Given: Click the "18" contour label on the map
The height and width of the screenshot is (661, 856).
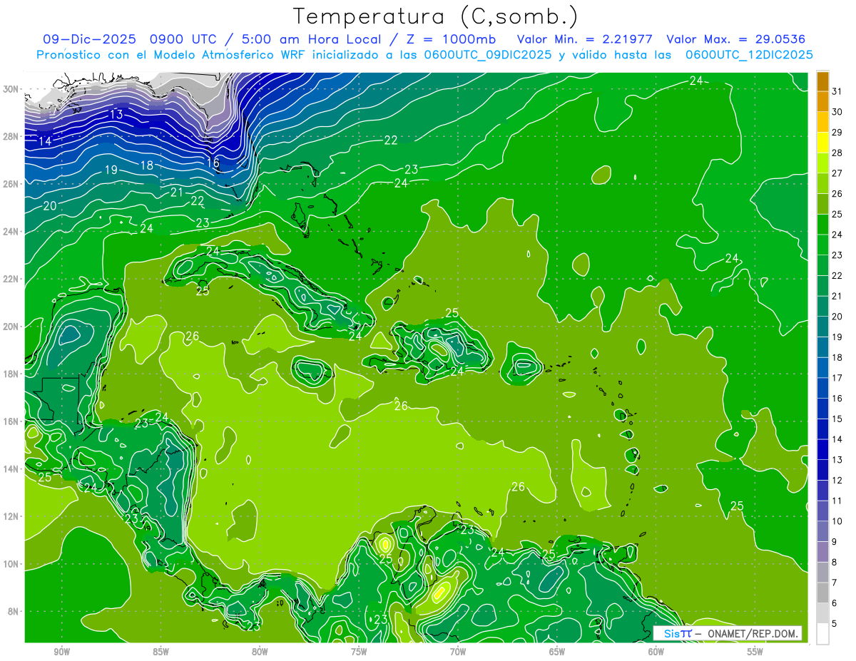Looking at the screenshot, I should [146, 165].
